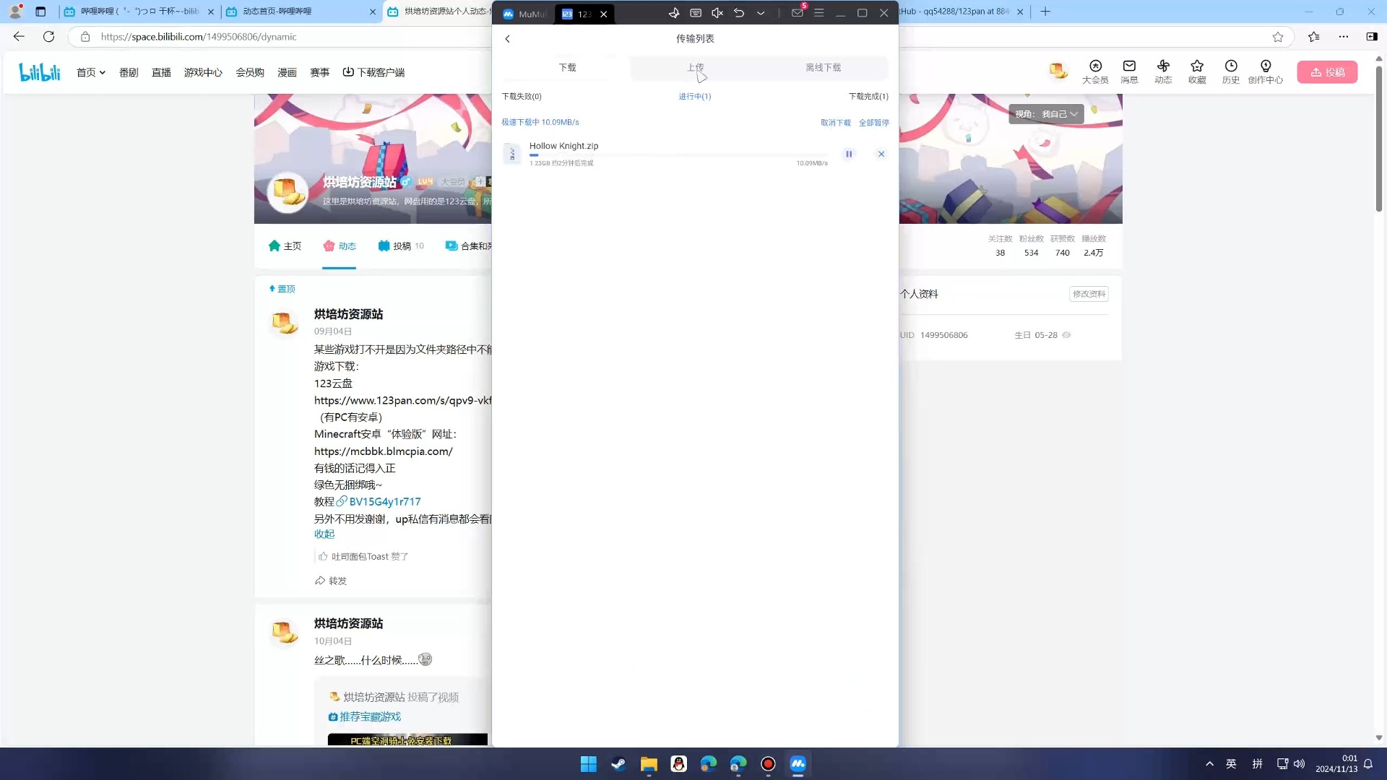Image resolution: width=1387 pixels, height=780 pixels.
Task: Show completed downloads 下载完成(1)
Action: (868, 97)
